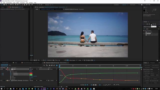This screenshot has width=160, height=90.
Task: Click graph editor's choose-properties eye icon
Action: pyautogui.click(x=81, y=85)
